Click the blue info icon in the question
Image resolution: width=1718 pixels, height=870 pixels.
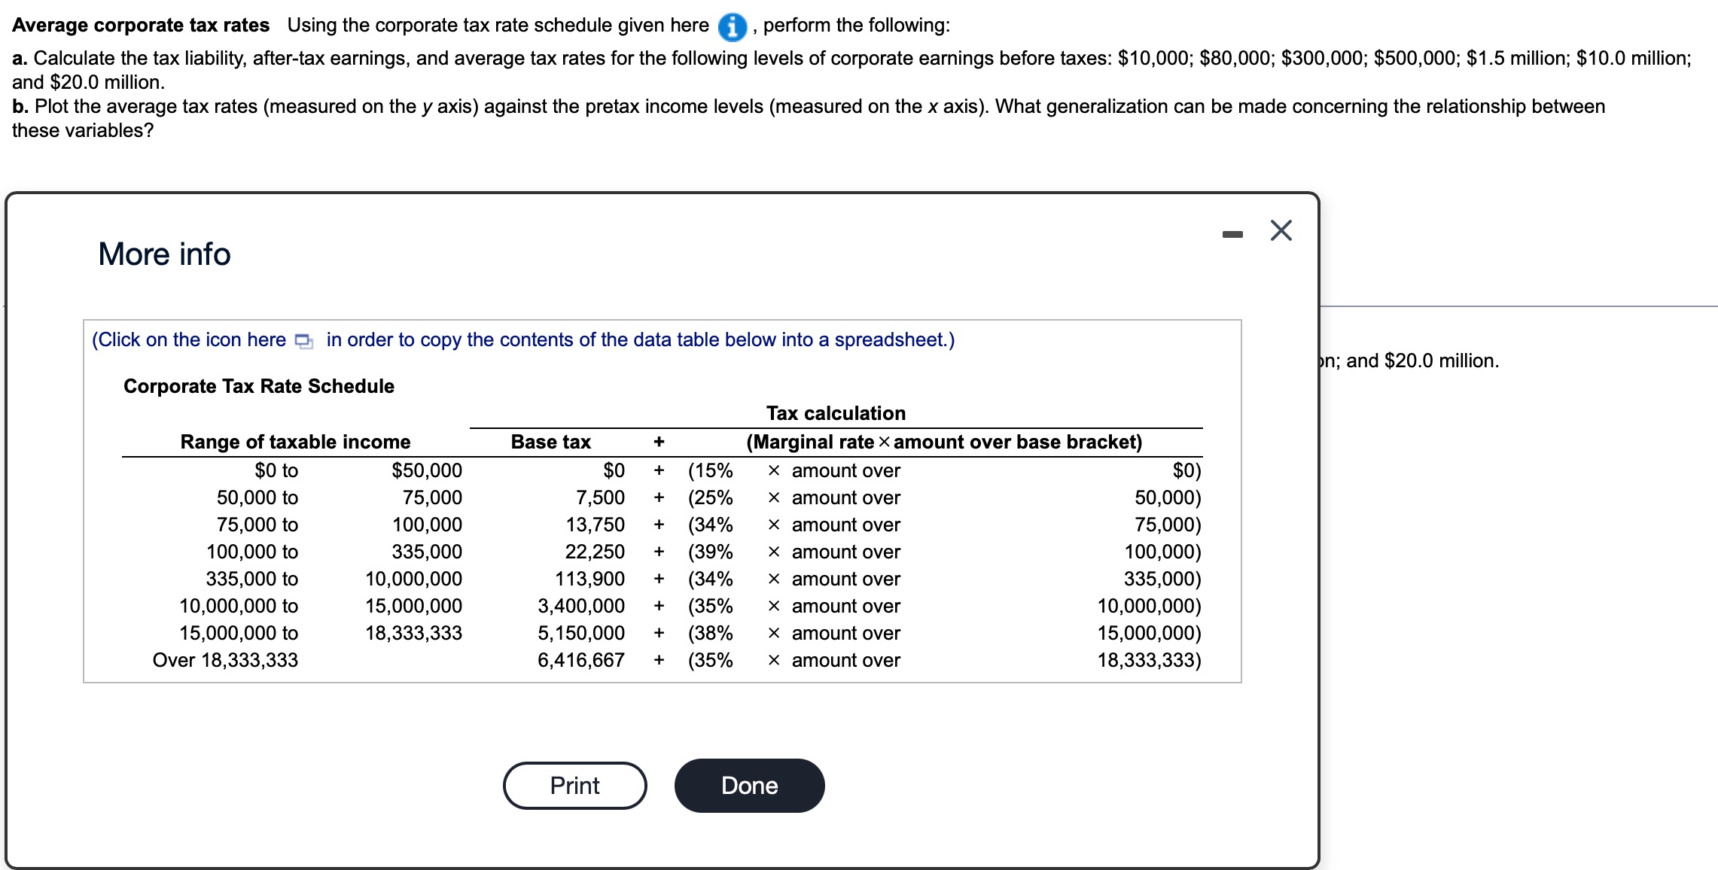pyautogui.click(x=732, y=27)
